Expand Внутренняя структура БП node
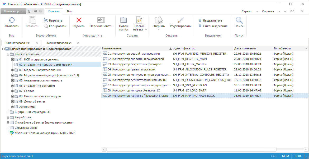This screenshot has height=159, width=309. (x=8, y=112)
